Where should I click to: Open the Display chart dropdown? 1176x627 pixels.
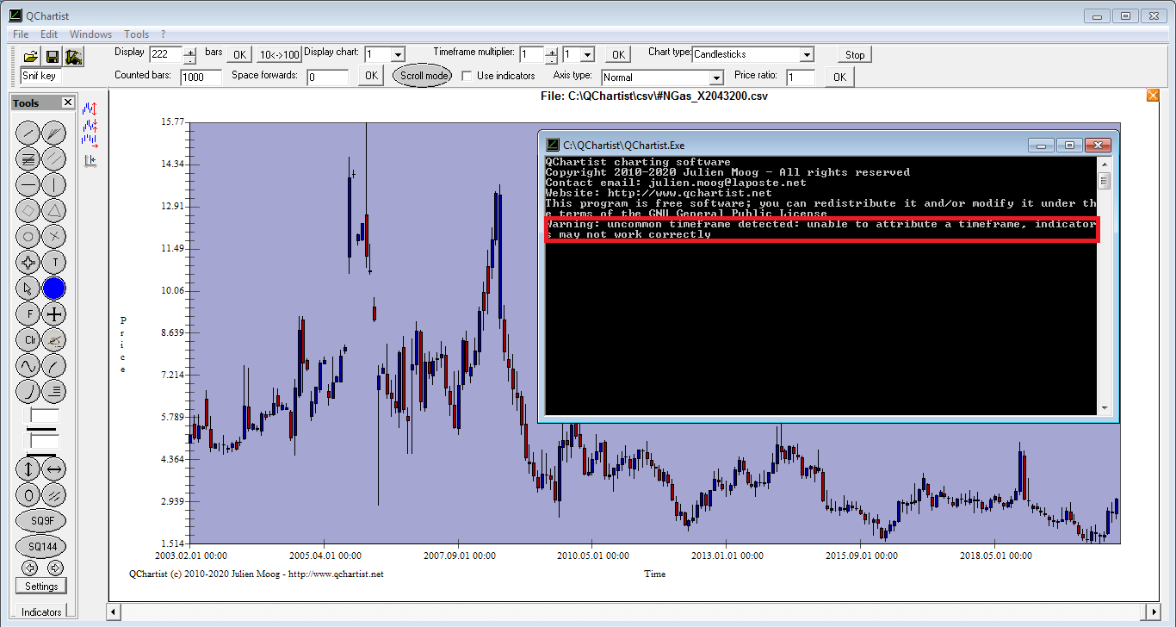tap(397, 54)
